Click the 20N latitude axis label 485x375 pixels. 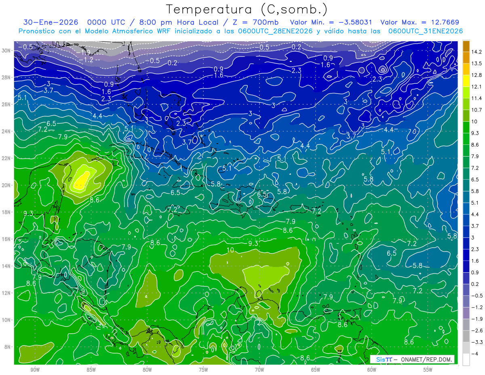(x=6, y=185)
